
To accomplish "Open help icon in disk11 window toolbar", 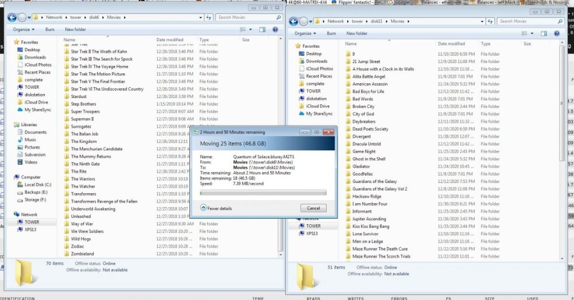I will tap(556, 33).
